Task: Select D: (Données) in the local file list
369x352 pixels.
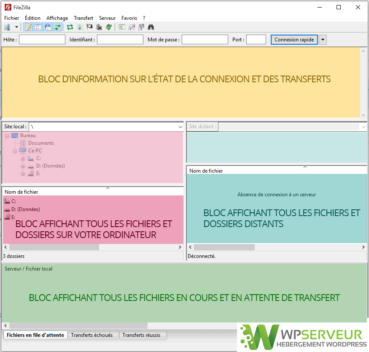Action: point(26,209)
